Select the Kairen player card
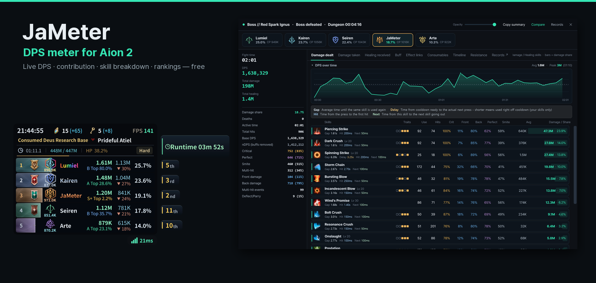 tap(305, 40)
